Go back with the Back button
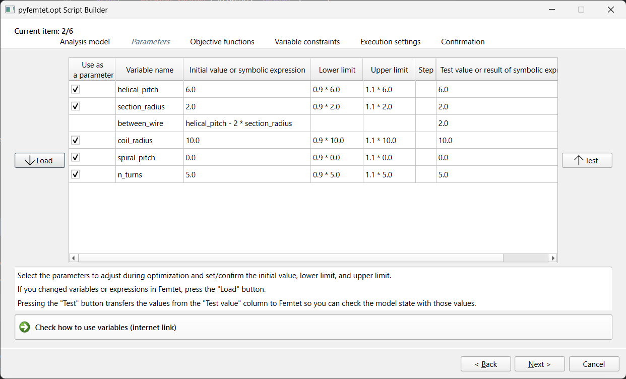 (486, 364)
